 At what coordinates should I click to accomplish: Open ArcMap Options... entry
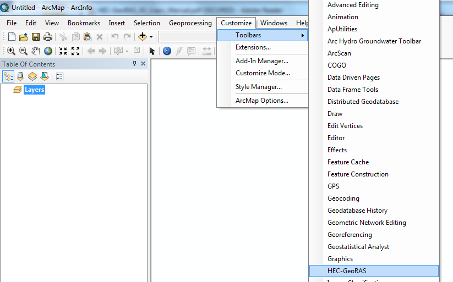[x=261, y=101]
